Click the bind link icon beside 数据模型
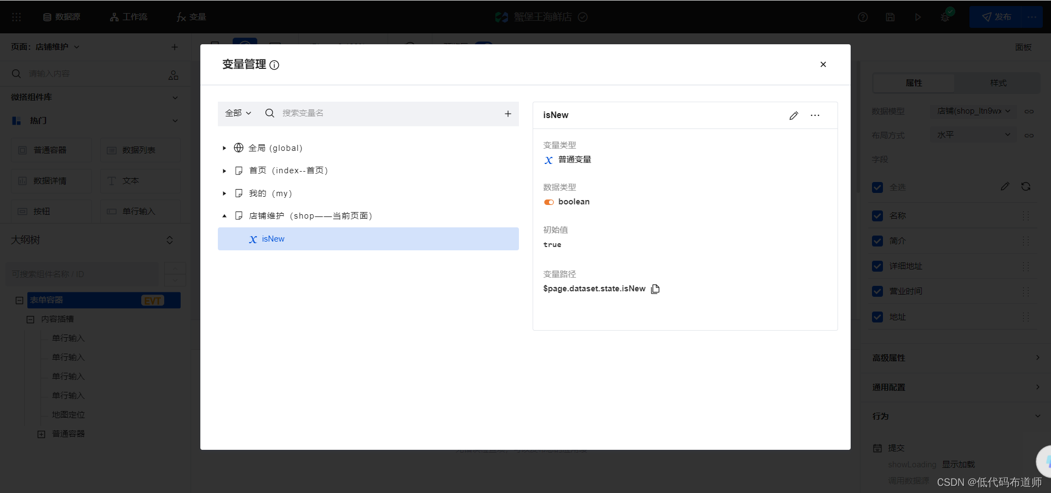The image size is (1051, 493). 1029,111
